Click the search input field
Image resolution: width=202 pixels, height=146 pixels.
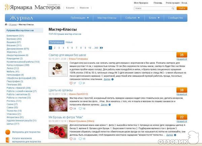153,8
